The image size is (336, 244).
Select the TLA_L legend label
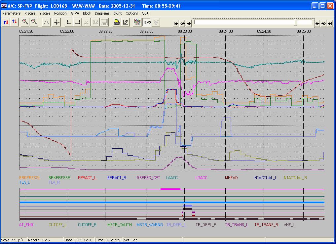(24, 182)
